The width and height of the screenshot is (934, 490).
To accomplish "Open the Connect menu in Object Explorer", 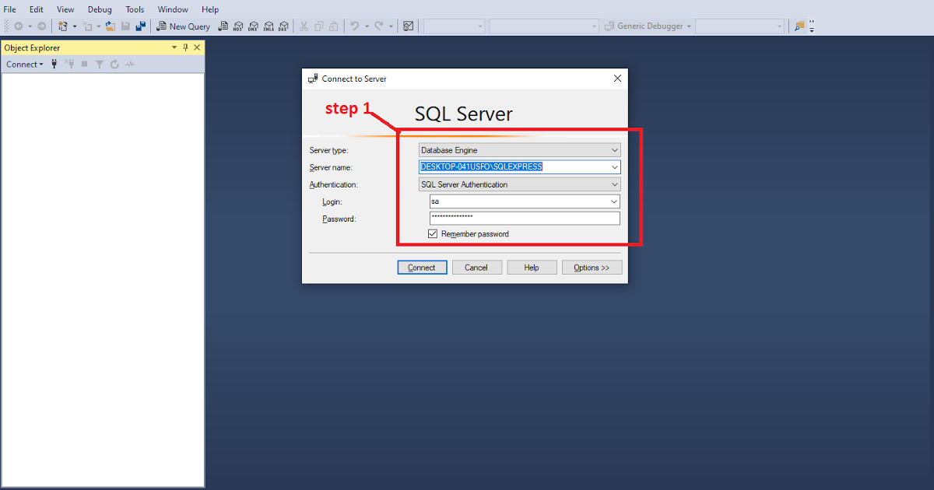I will coord(24,64).
